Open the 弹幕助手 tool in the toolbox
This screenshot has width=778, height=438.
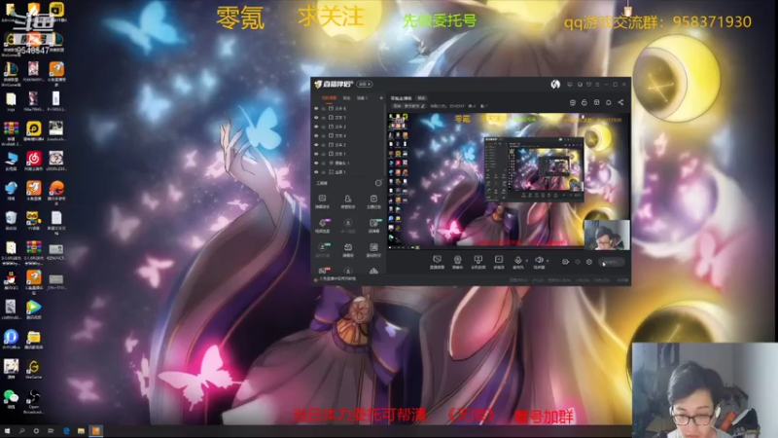coord(322,201)
